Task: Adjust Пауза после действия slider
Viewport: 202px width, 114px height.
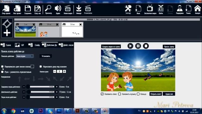Action: pyautogui.click(x=40, y=97)
